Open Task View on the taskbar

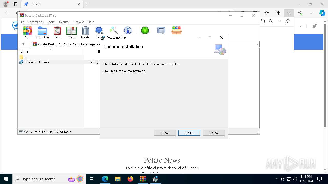pyautogui.click(x=92, y=179)
